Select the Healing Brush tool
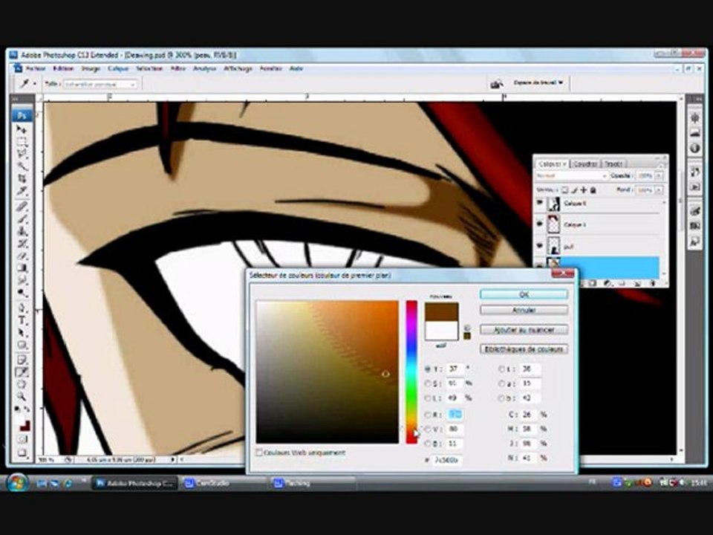Screen dimensions: 713x535 pyautogui.click(x=22, y=207)
